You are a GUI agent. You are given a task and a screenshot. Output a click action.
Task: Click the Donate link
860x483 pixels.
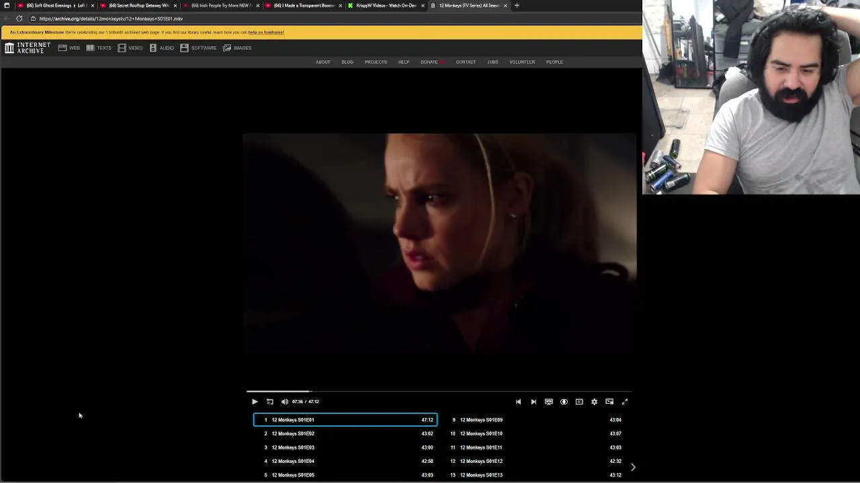429,62
